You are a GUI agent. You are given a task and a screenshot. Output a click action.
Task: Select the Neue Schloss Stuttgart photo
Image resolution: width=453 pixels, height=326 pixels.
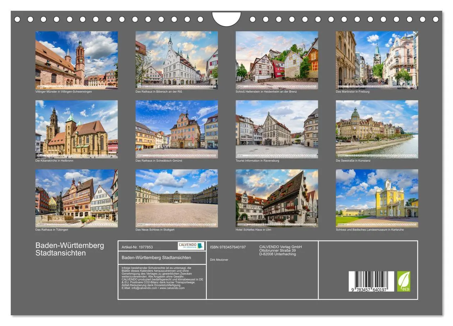[177, 198]
